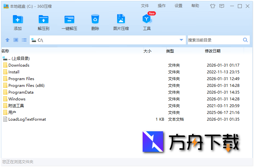
Task: Click the date 2026-01-31 01:35
Action: 223,119
